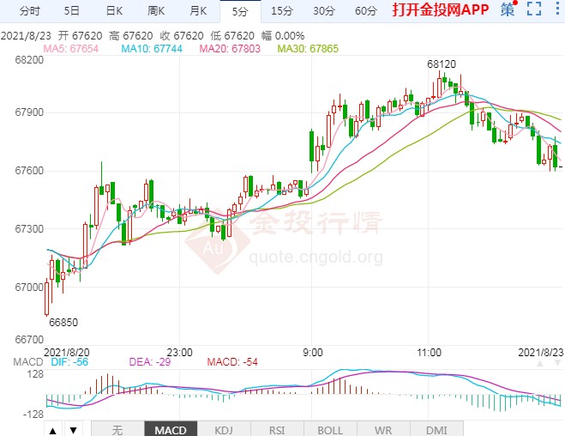Show the KDJ indicator
The width and height of the screenshot is (565, 436).
224,430
